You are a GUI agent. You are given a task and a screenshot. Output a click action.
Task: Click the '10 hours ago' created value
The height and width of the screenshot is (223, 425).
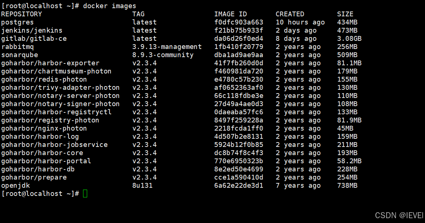pos(300,22)
